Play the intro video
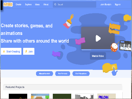132x99 pixels. pyautogui.click(x=98, y=38)
